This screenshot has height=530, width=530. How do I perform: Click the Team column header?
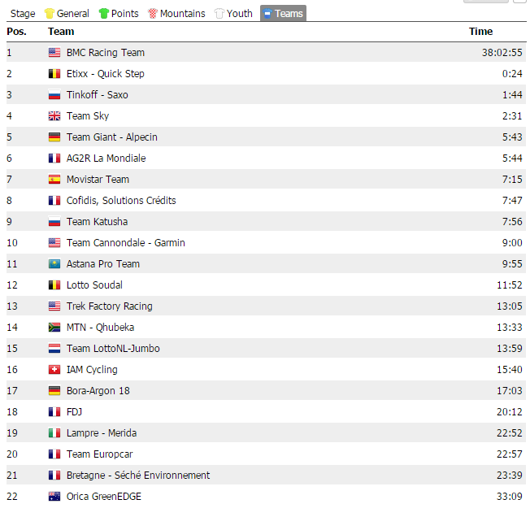click(61, 32)
